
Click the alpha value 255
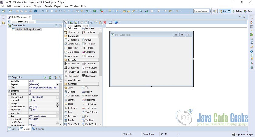pyautogui.click(x=31, y=94)
